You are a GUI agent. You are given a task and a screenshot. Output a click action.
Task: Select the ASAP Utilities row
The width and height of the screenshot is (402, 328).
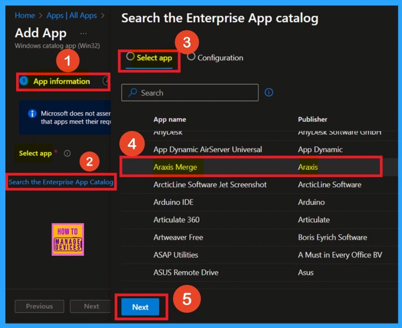(260, 255)
